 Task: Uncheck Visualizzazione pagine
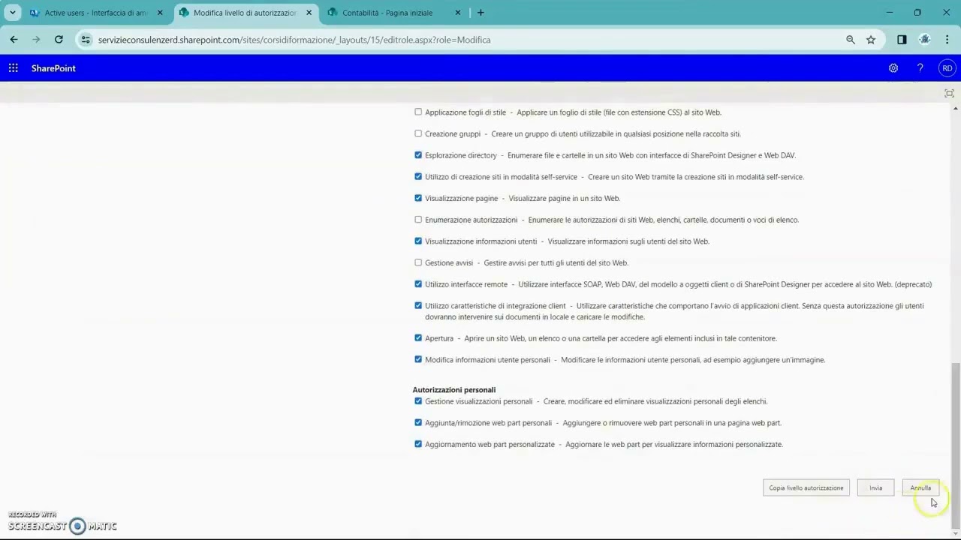(x=418, y=198)
